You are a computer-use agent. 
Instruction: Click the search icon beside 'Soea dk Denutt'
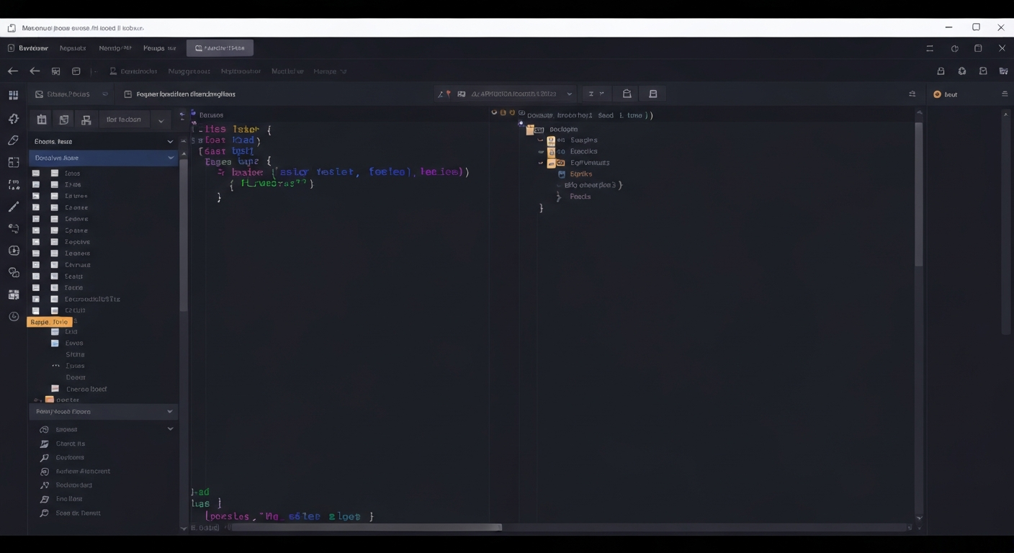click(x=44, y=513)
